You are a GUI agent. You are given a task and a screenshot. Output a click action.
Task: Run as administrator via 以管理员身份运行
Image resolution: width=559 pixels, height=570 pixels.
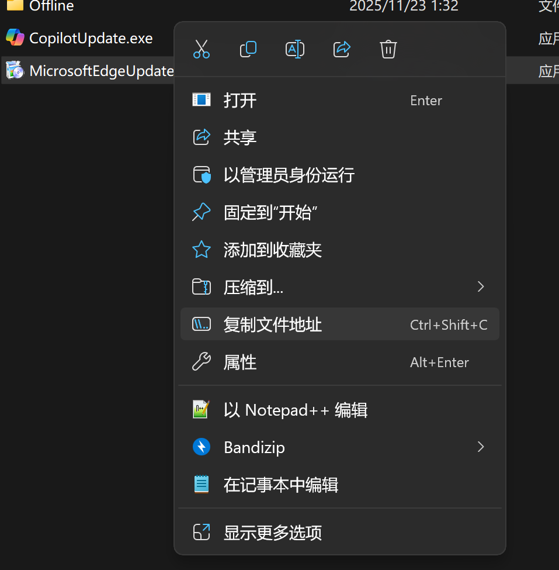tap(289, 175)
